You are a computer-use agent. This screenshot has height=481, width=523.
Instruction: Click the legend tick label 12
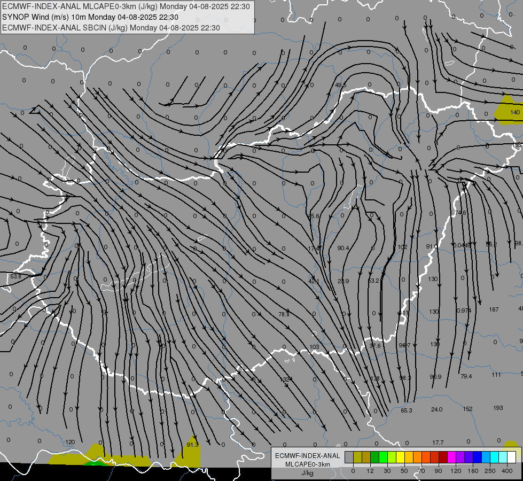[x=370, y=471]
